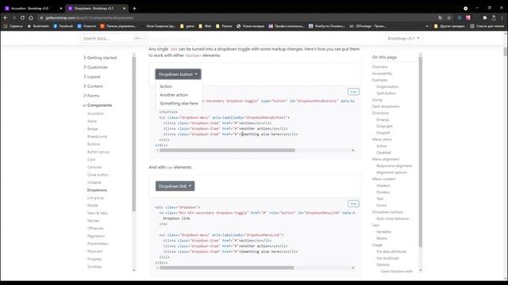Open Button group in the sidebar
This screenshot has height=285, width=508.
pyautogui.click(x=98, y=152)
